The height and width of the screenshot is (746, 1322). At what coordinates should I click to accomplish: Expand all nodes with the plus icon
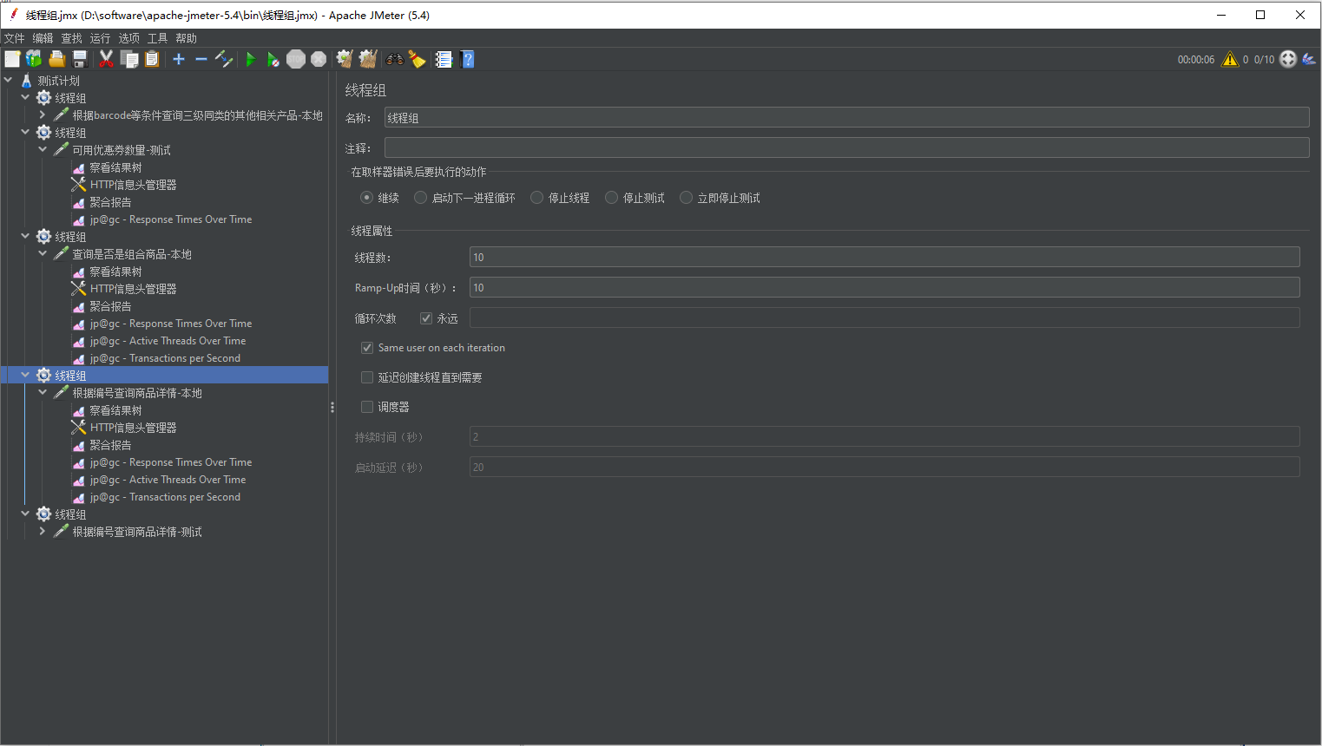[x=179, y=59]
